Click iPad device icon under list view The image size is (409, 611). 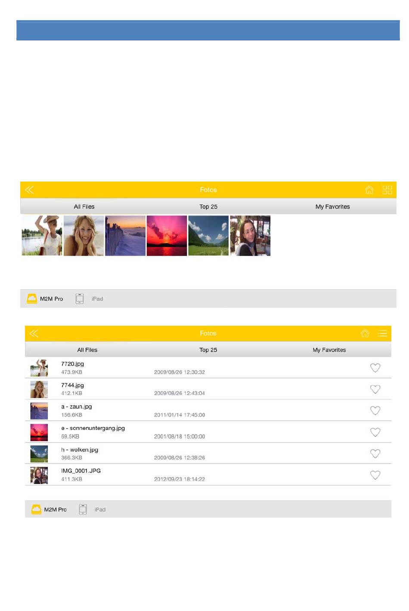click(x=83, y=509)
